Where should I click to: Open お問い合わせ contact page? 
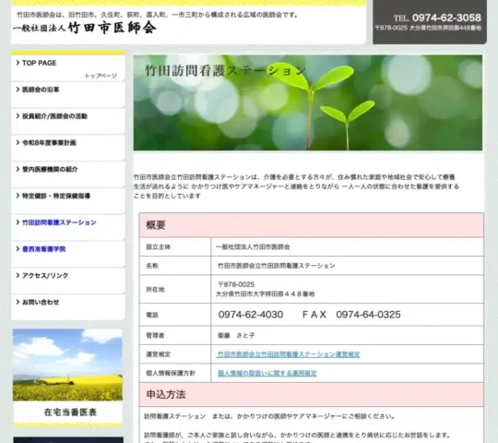(68, 307)
